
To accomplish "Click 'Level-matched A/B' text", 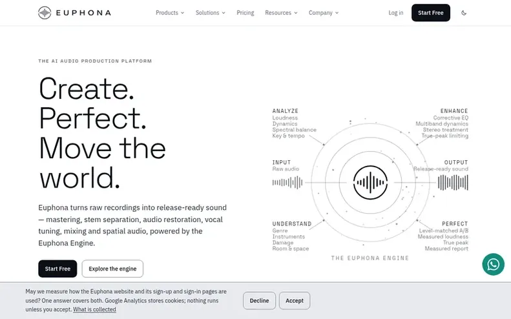I will point(444,231).
